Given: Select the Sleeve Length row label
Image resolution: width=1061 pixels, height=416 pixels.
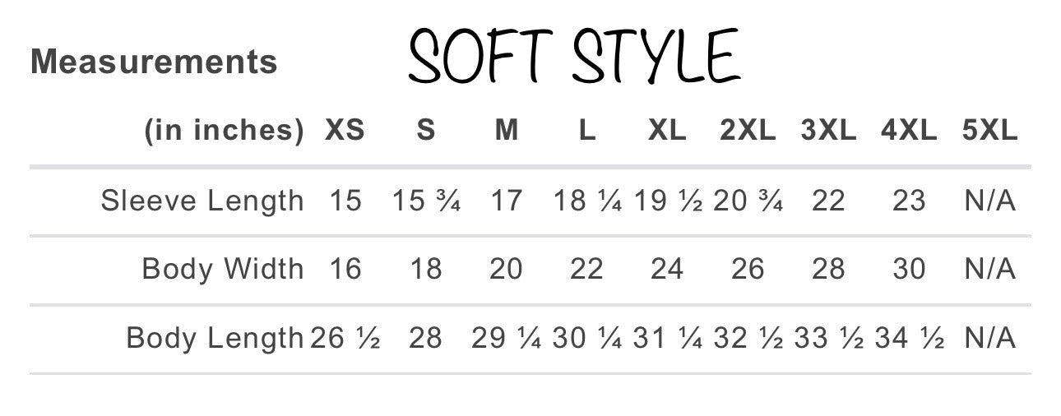Looking at the screenshot, I should [x=202, y=201].
